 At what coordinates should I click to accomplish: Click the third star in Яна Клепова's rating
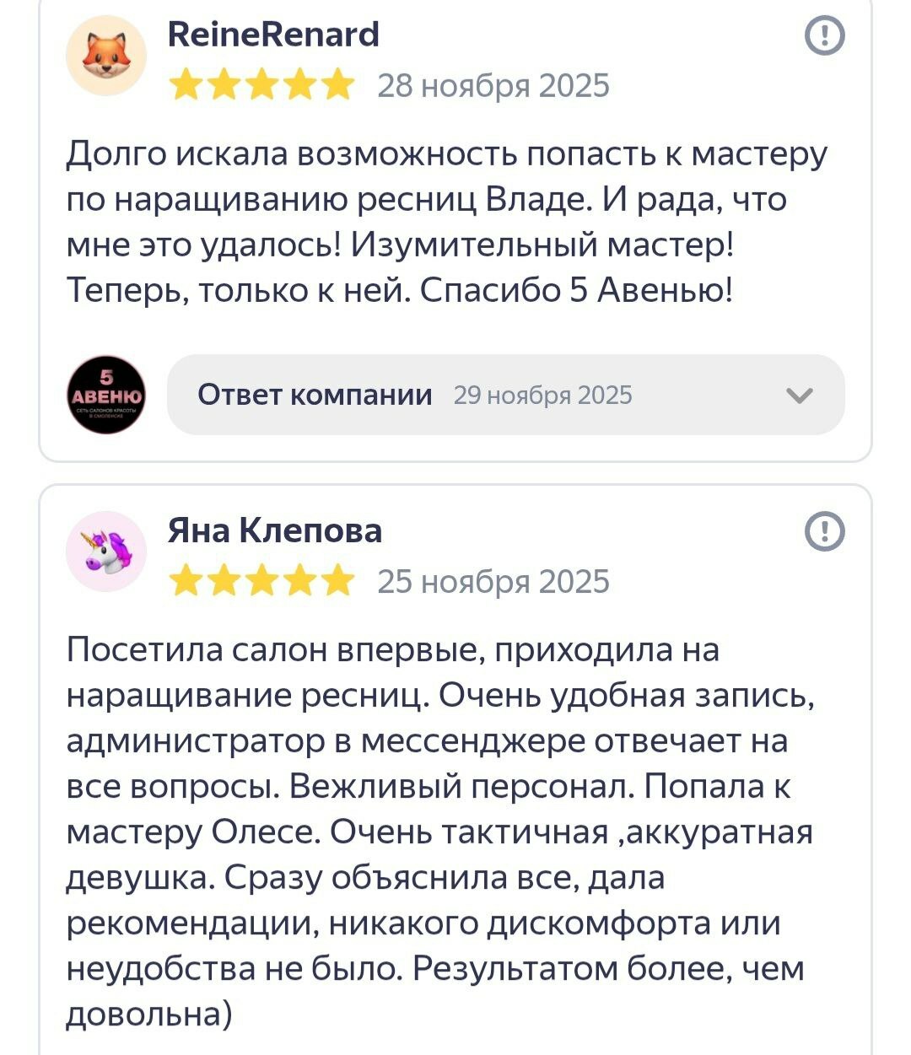coord(261,582)
